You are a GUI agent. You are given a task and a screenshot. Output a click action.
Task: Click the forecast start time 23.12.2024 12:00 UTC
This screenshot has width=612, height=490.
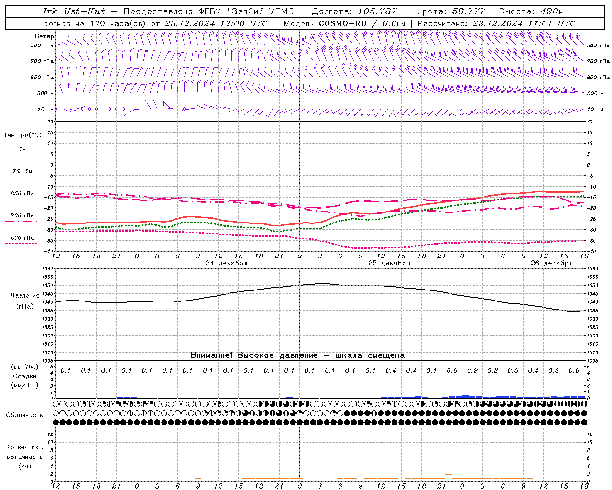(x=216, y=23)
